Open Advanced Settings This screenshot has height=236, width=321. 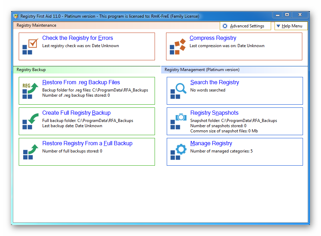[245, 26]
